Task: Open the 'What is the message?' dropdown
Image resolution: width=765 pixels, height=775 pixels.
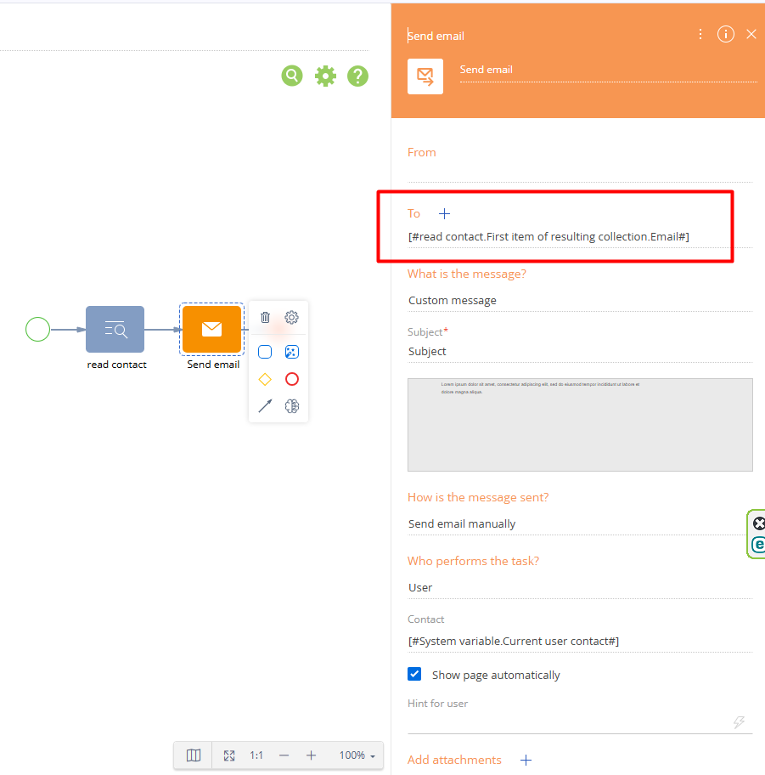Action: click(x=579, y=300)
